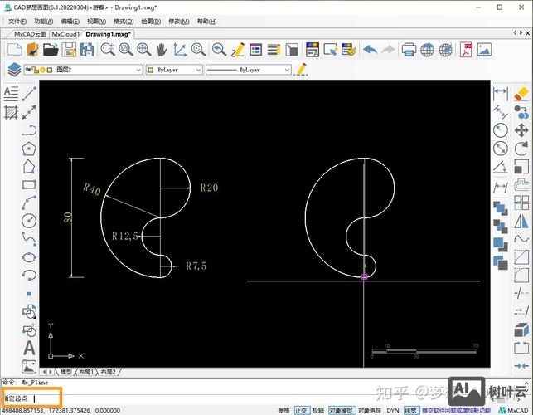Switch to the MxCloud1 tab
This screenshot has height=415, width=533.
pyautogui.click(x=66, y=34)
